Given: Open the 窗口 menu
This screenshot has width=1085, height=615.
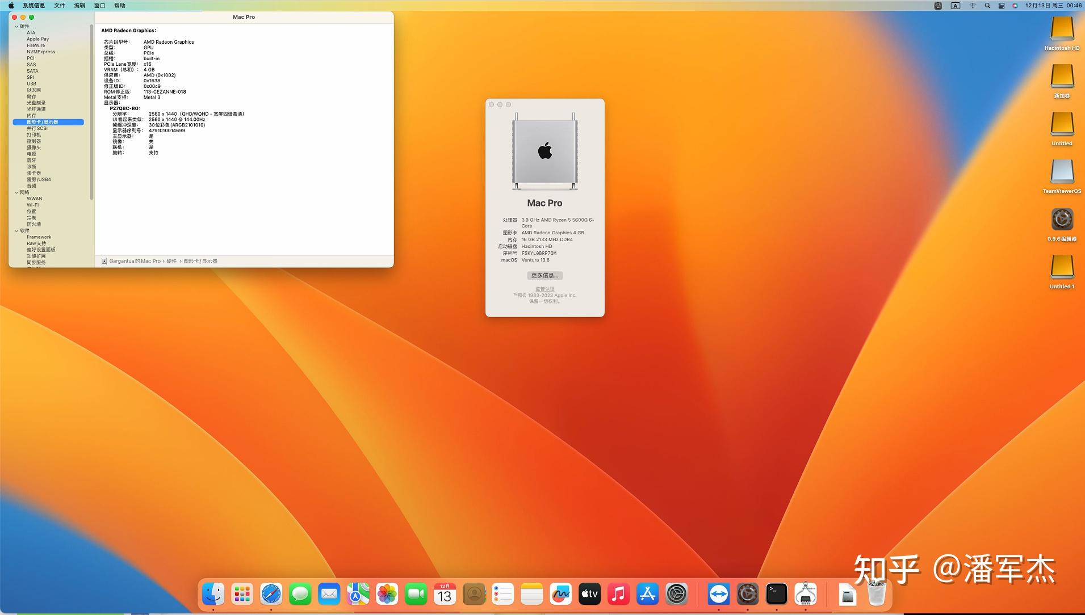Looking at the screenshot, I should coord(99,6).
